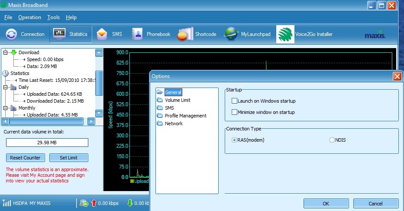
Task: Click the scroll right arrow in statistics tree
Action: pyautogui.click(x=91, y=121)
